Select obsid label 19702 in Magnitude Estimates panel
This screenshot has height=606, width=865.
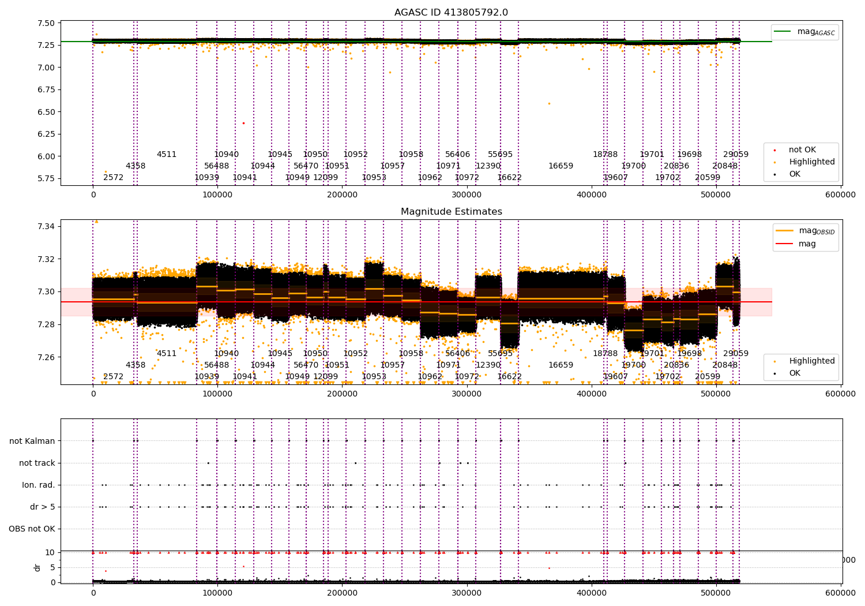click(667, 376)
